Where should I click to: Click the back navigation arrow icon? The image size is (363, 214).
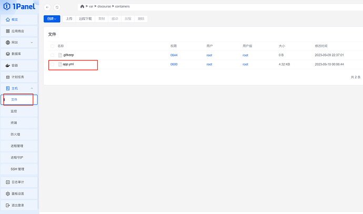coord(47,7)
